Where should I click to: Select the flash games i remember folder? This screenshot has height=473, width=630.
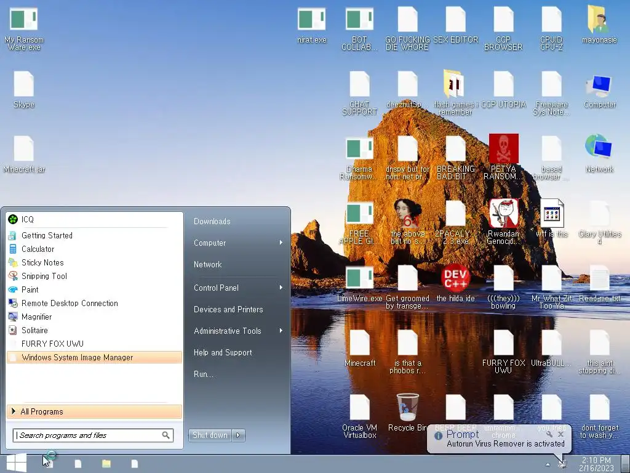(x=455, y=92)
